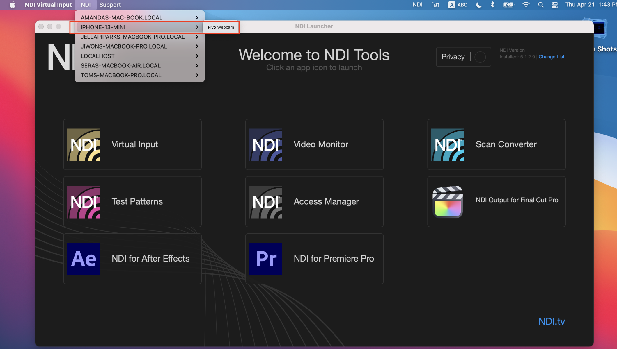
Task: Open the Bluetooth menu bar icon
Action: coord(492,5)
